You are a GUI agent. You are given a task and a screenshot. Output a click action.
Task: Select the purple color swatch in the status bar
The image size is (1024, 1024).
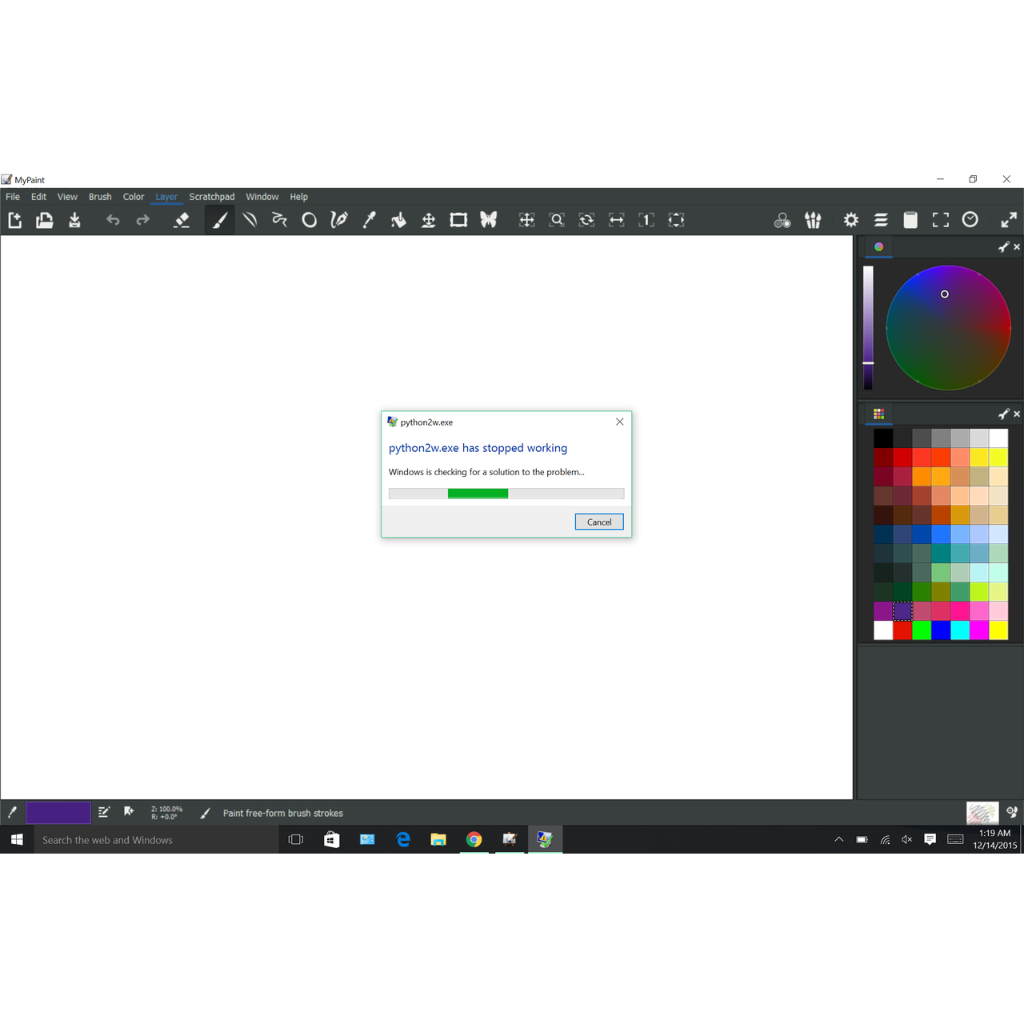tap(58, 812)
